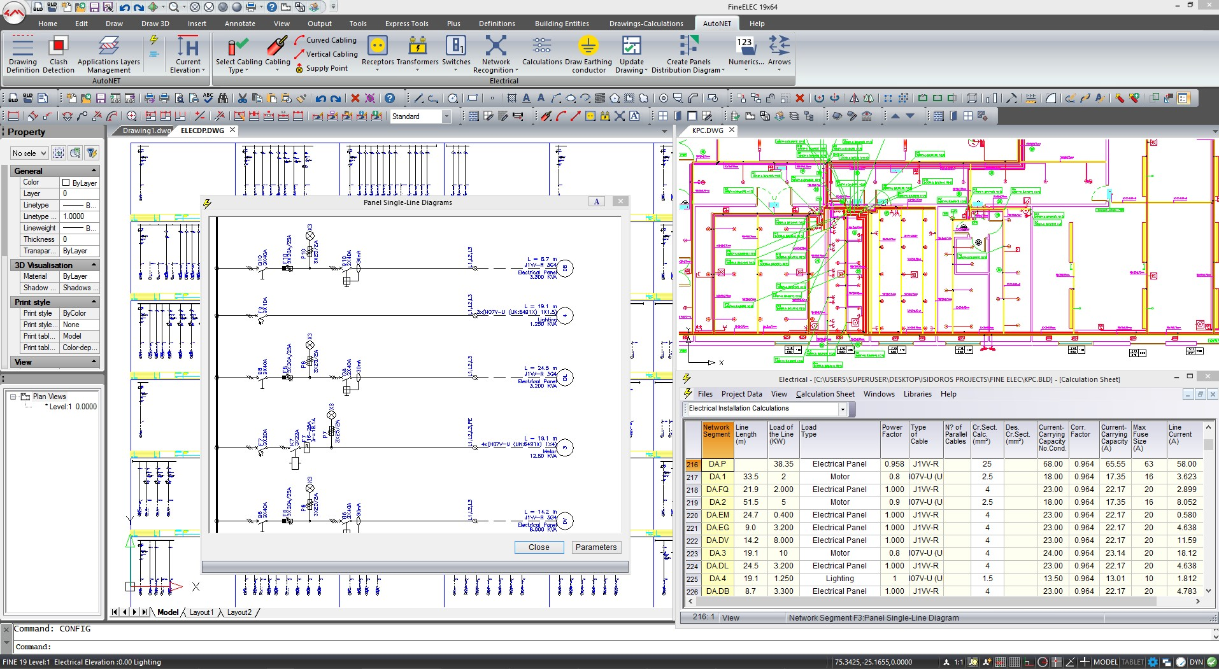Open the Calculation Sheet menu
This screenshot has width=1219, height=669.
click(x=825, y=394)
